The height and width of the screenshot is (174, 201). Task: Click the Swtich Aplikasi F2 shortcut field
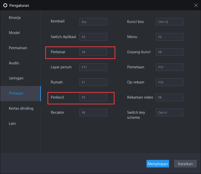click(x=93, y=37)
